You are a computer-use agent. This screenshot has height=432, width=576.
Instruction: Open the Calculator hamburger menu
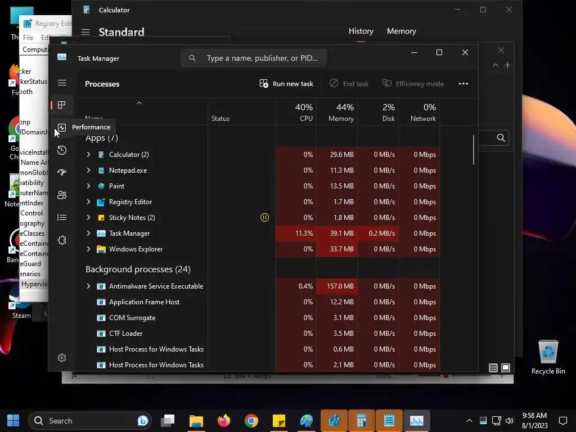point(85,32)
